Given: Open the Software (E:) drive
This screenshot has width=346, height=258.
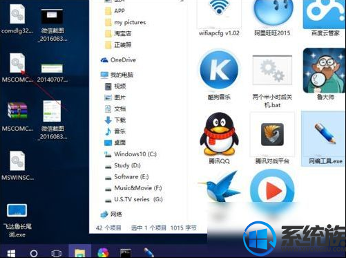Looking at the screenshot, I should click(126, 176).
